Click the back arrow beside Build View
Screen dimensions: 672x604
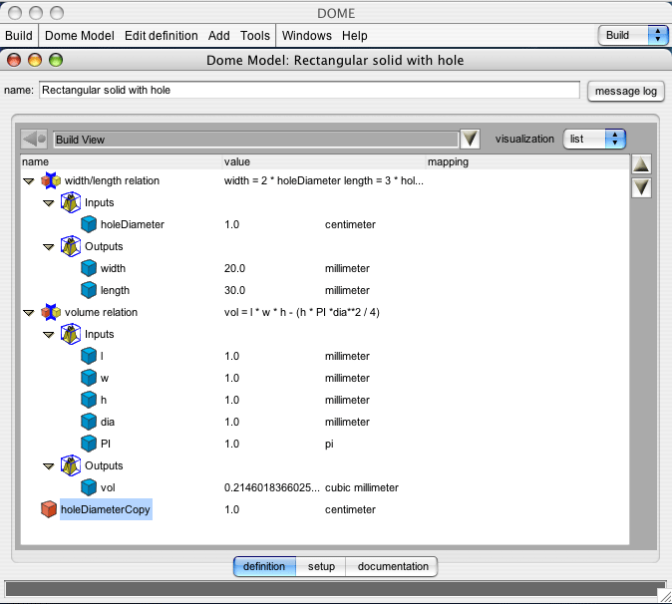point(34,140)
